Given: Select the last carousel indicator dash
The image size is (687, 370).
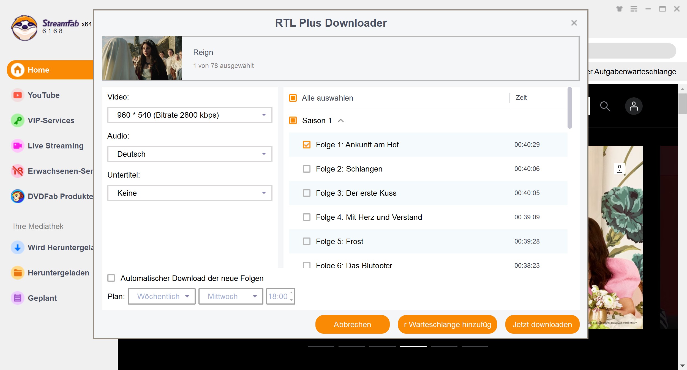Looking at the screenshot, I should pos(475,347).
